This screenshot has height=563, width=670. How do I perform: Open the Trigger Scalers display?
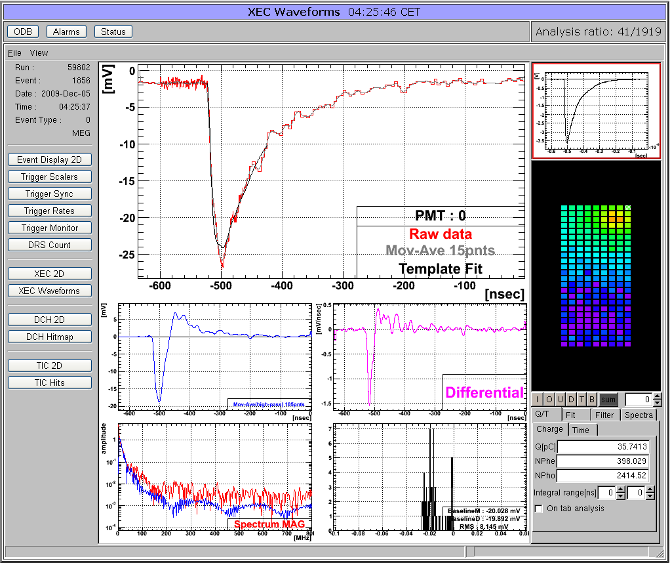click(x=50, y=177)
